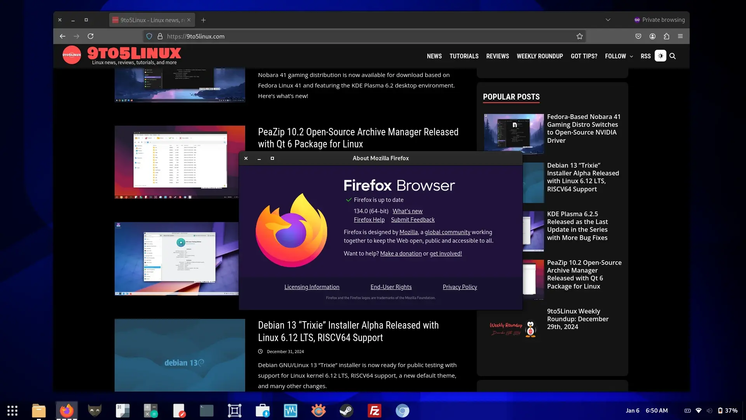Click the Private browsing indicator
This screenshot has height=420, width=746.
pos(659,20)
